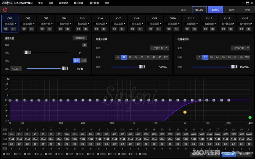Select the 反相 (inverted phase) toggle

click(x=84, y=60)
